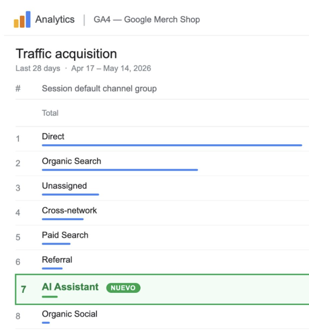Click the Organic Search sessions bar
Image resolution: width=309 pixels, height=331 pixels.
click(120, 170)
